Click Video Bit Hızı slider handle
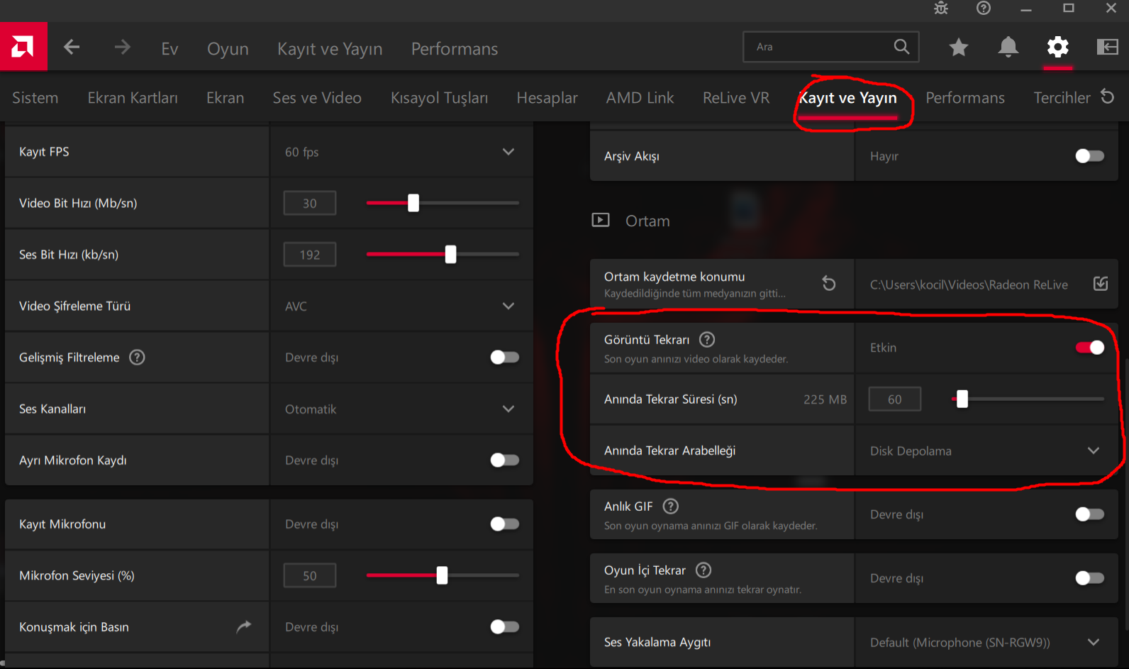This screenshot has height=669, width=1129. tap(413, 203)
